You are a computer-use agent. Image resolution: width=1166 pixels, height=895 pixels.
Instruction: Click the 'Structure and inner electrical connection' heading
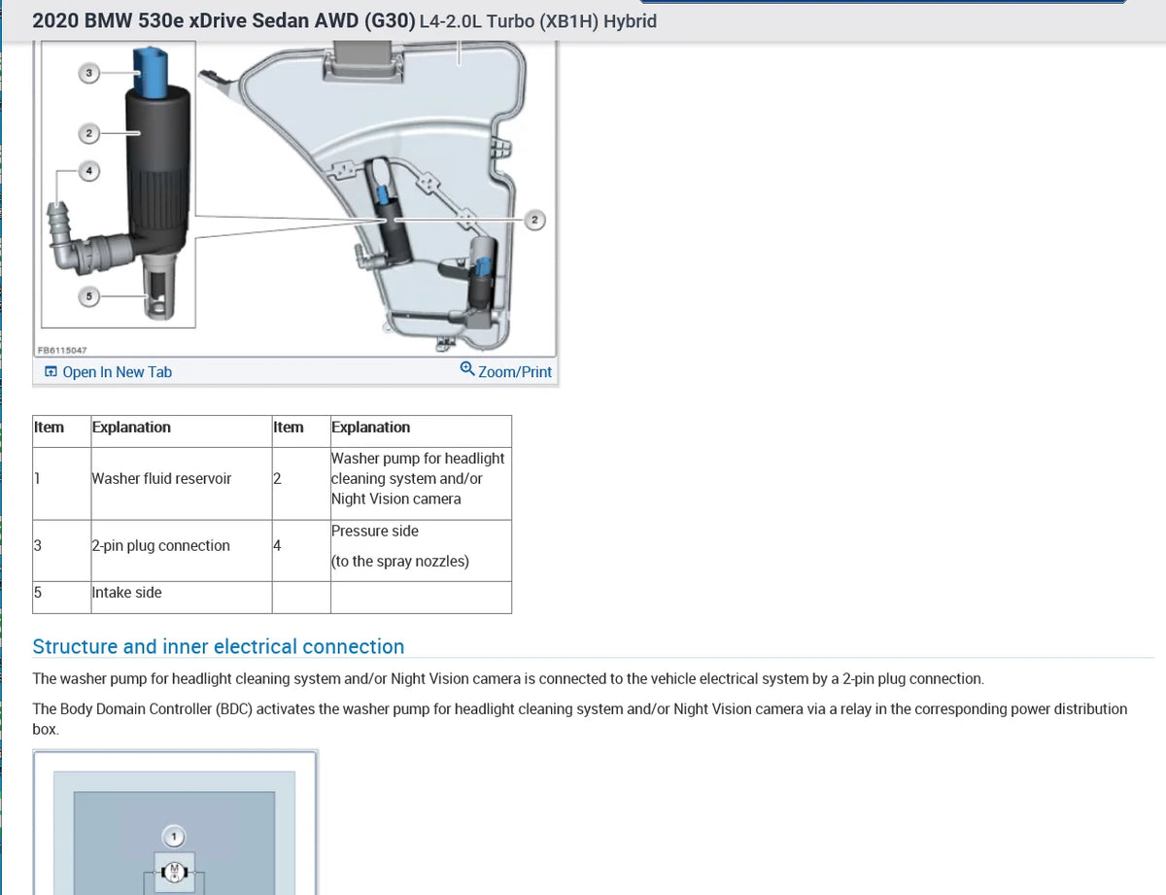[x=219, y=647]
